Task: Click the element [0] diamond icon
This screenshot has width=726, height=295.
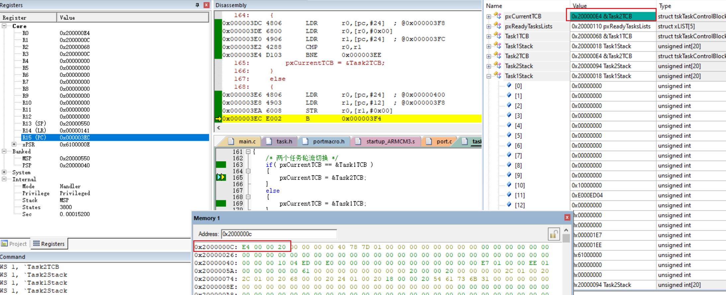Action: click(x=509, y=86)
